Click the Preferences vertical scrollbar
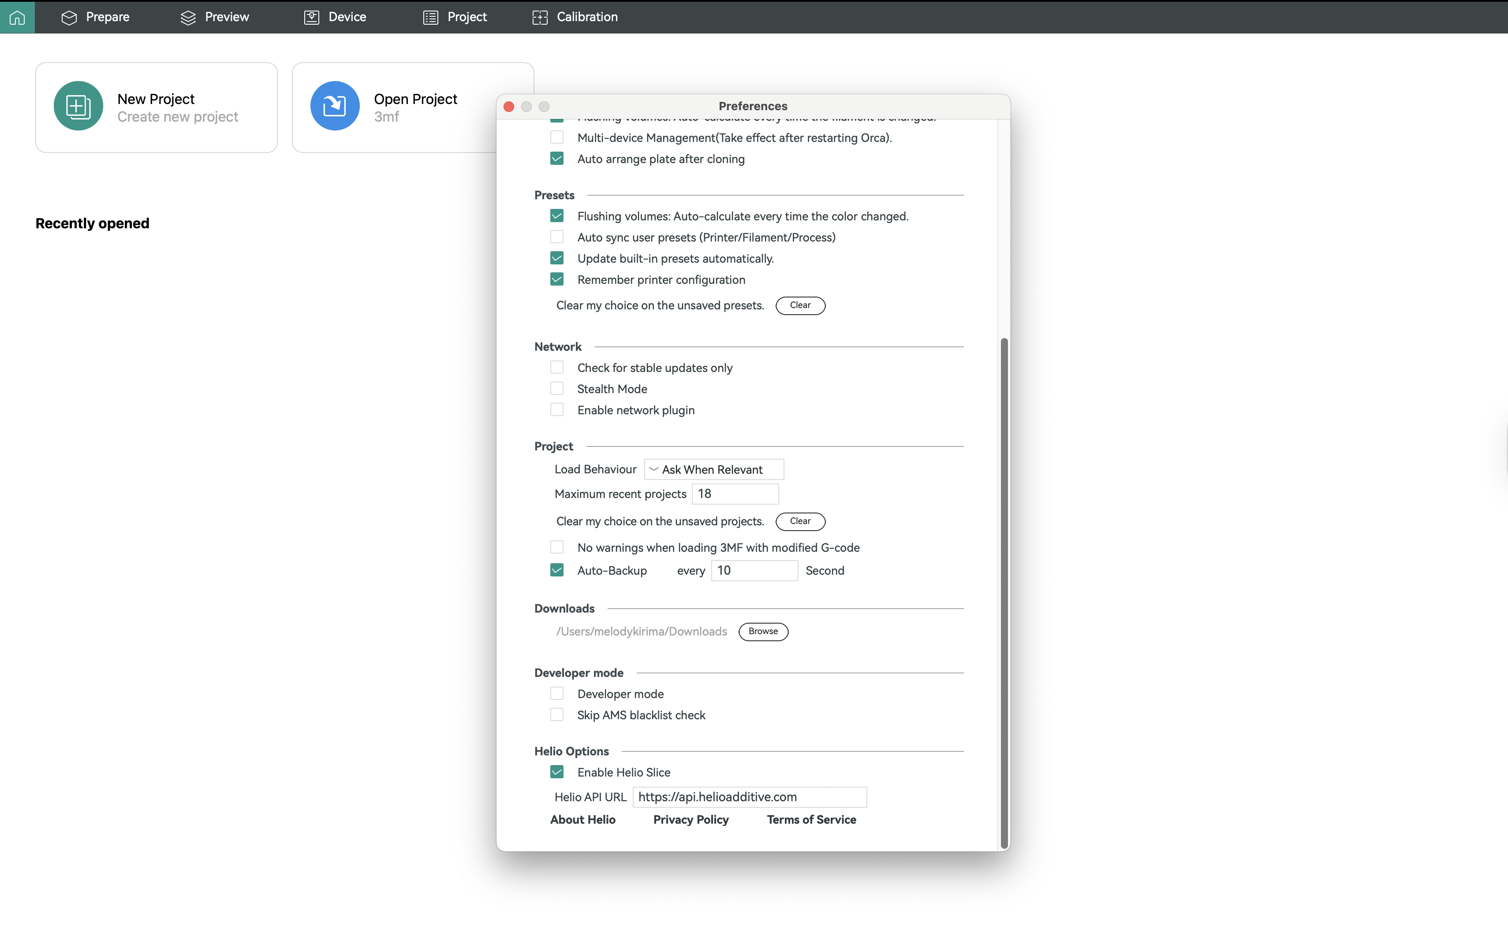Screen dimensions: 1508x944 [1004, 593]
